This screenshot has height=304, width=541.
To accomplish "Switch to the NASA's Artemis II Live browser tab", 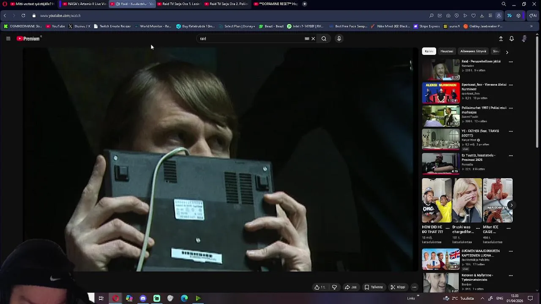I will click(84, 4).
